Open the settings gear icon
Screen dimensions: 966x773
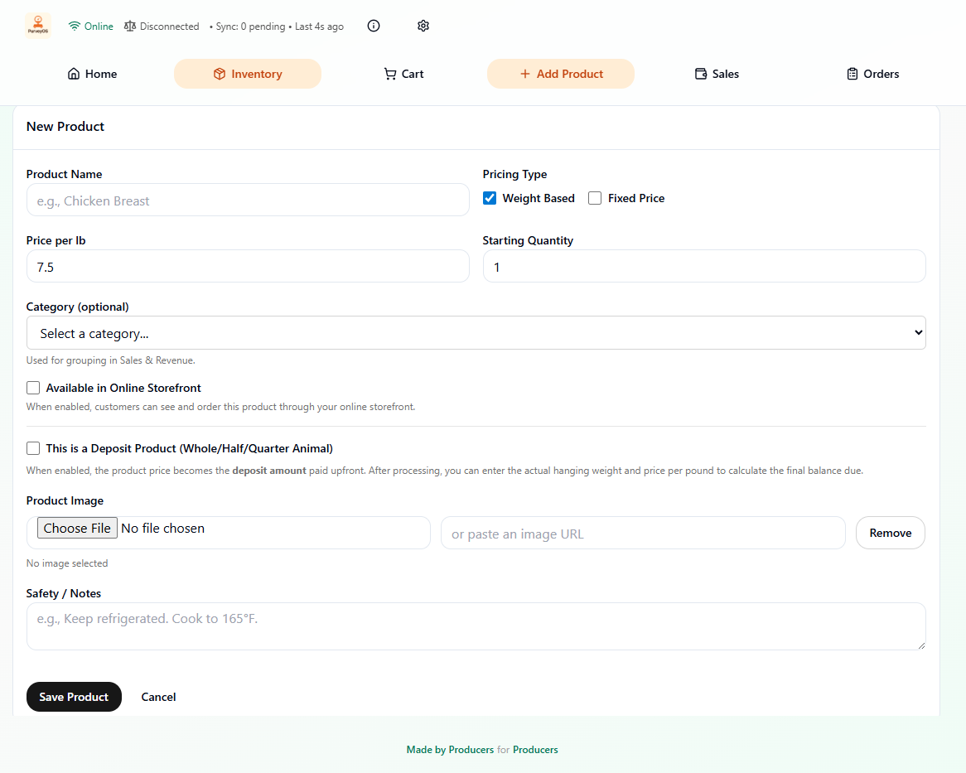tap(423, 26)
